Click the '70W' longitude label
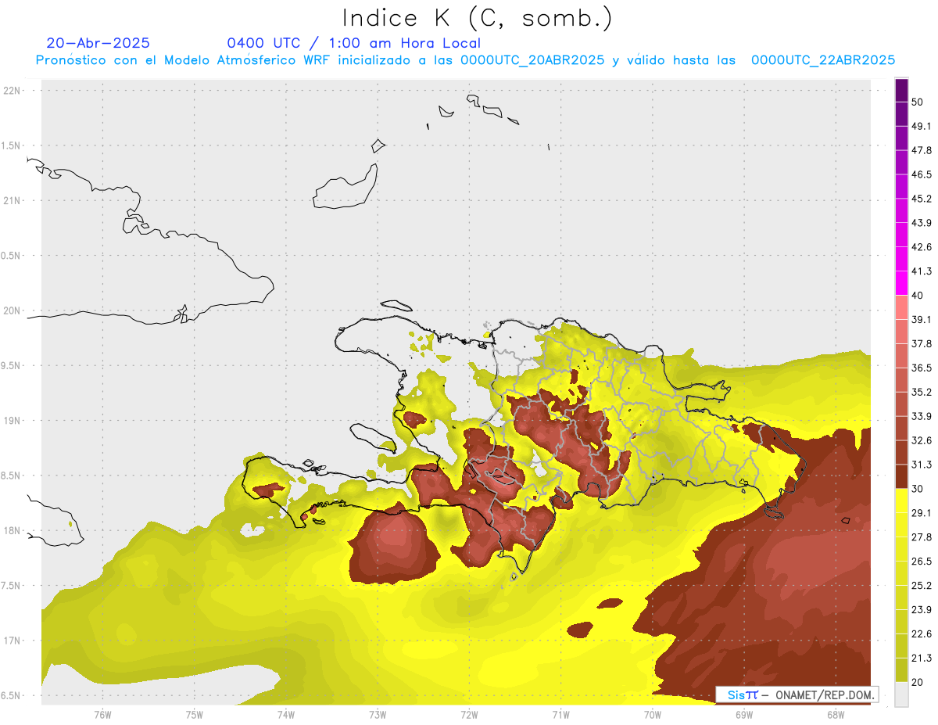This screenshot has width=938, height=725. pos(653,715)
